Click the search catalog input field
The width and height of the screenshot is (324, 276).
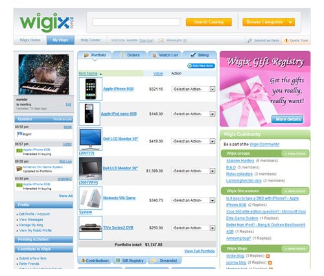[136, 22]
